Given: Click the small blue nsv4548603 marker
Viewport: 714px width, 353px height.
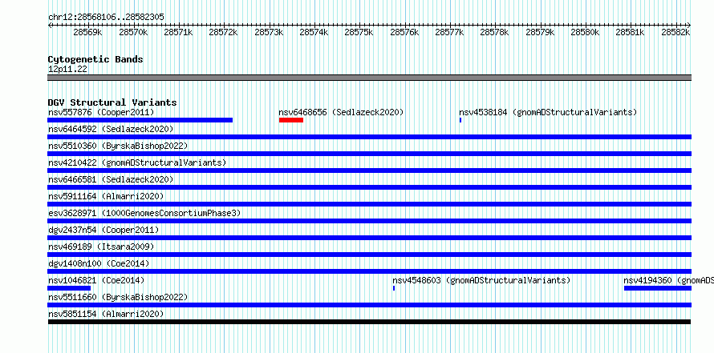Looking at the screenshot, I should (x=394, y=288).
